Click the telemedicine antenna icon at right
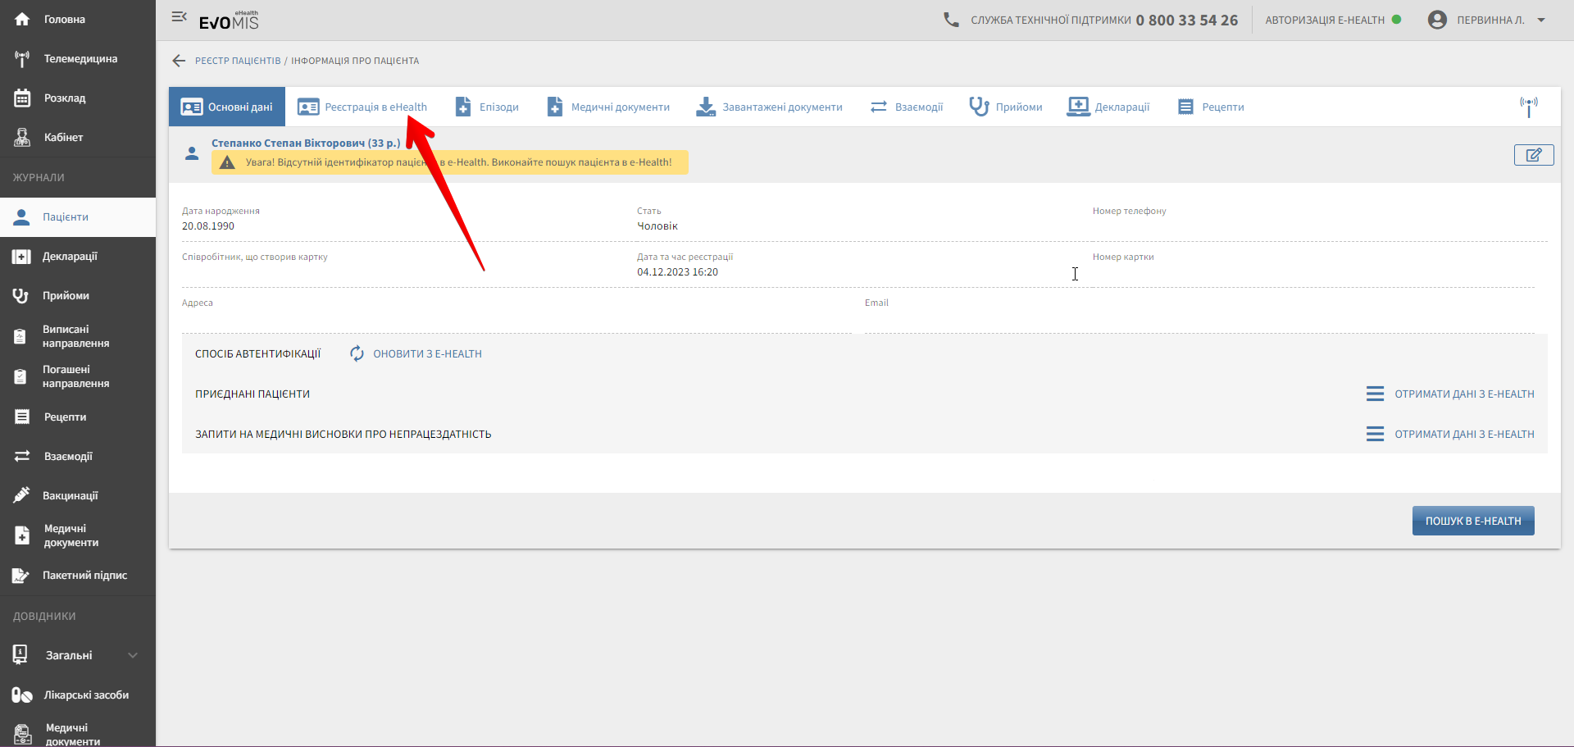This screenshot has width=1574, height=747. pos(1528,107)
